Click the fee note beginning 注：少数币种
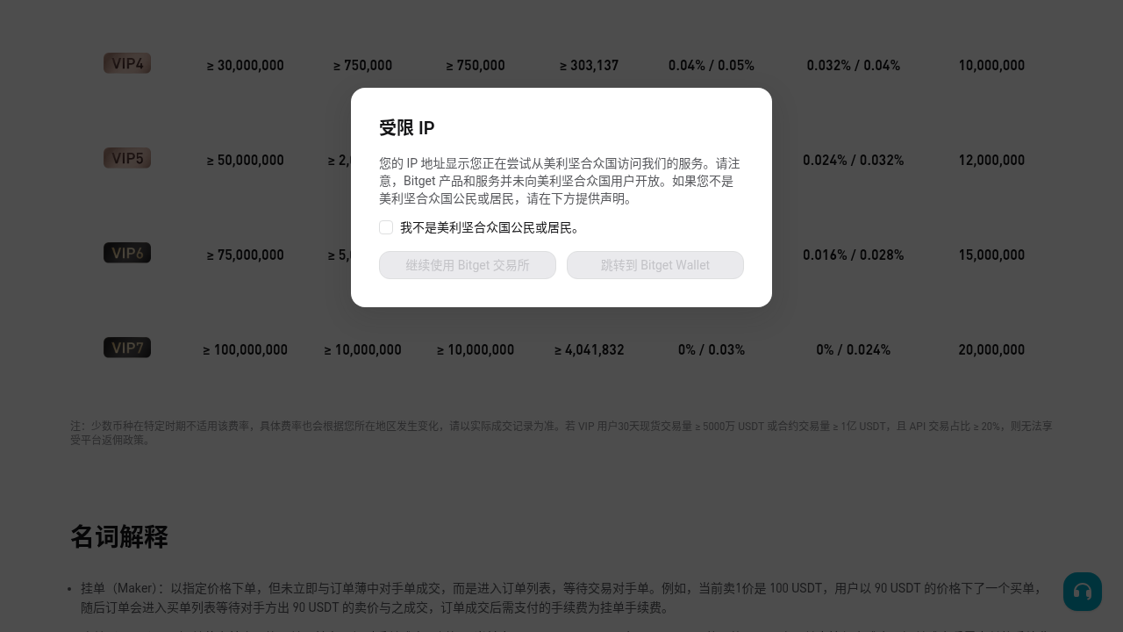1123x632 pixels. (x=561, y=433)
